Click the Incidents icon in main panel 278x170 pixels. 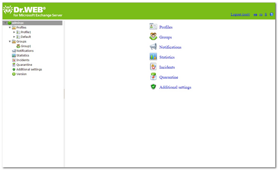pyautogui.click(x=153, y=67)
